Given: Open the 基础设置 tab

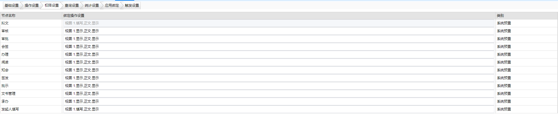Looking at the screenshot, I should (x=12, y=6).
